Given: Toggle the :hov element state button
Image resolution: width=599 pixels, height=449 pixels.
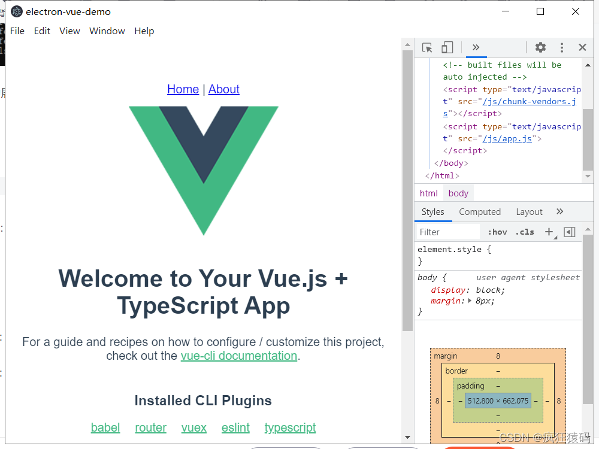Looking at the screenshot, I should tap(497, 232).
